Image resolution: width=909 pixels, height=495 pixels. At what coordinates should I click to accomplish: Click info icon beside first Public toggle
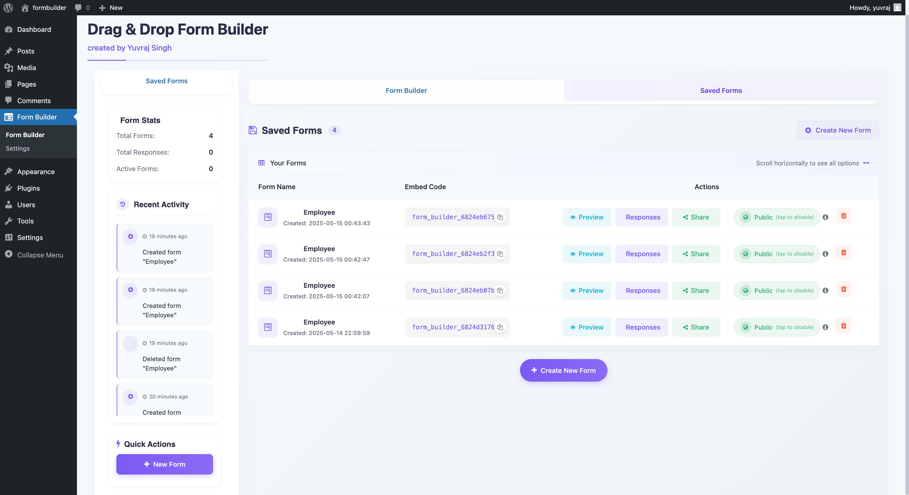pos(825,217)
